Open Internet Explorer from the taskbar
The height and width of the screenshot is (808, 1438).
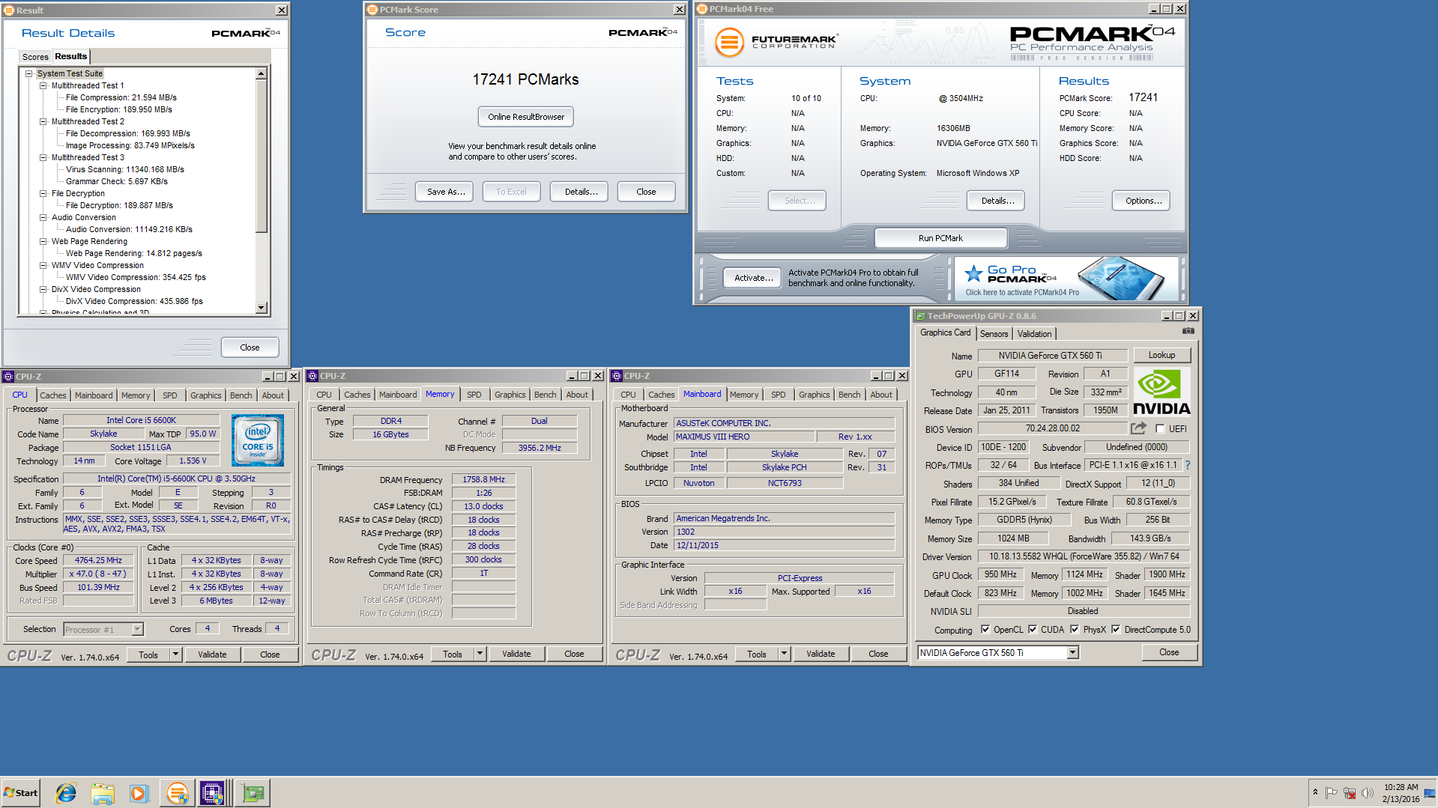(x=66, y=793)
